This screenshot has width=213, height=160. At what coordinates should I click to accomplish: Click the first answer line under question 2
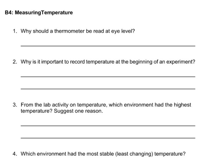tap(108, 76)
